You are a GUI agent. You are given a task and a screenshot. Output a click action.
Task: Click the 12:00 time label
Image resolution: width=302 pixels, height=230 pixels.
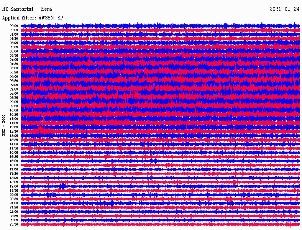pyautogui.click(x=14, y=127)
